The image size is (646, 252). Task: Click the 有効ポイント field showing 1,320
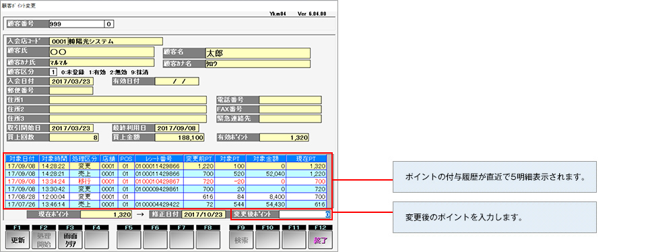[285, 138]
